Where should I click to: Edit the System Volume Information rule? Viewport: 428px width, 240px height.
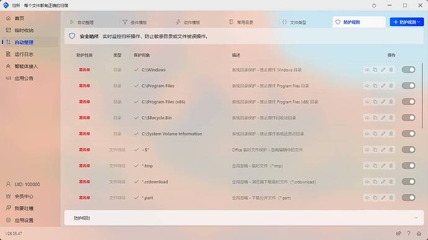click(x=383, y=134)
